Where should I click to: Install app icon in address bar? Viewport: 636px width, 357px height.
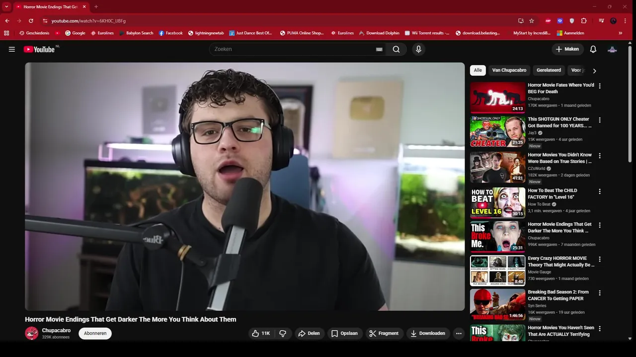[521, 21]
